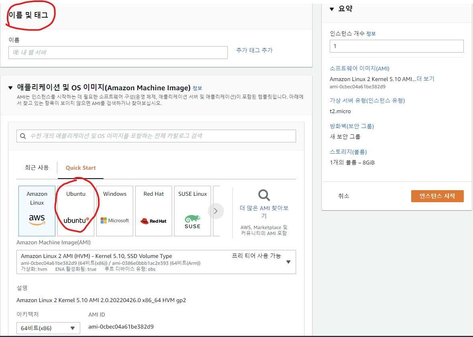Select the Ubuntu AMI tile

click(x=76, y=211)
